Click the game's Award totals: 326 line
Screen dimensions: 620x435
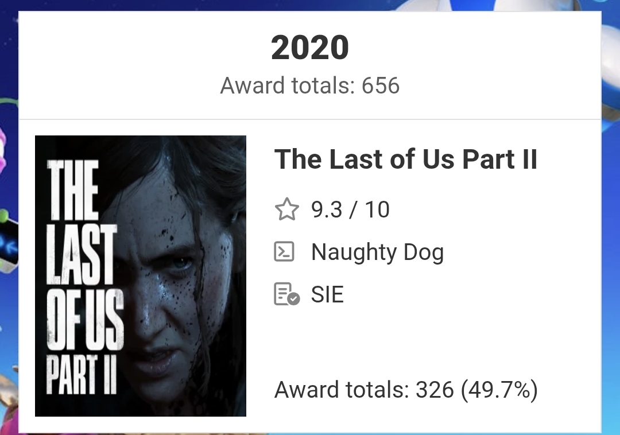click(405, 390)
